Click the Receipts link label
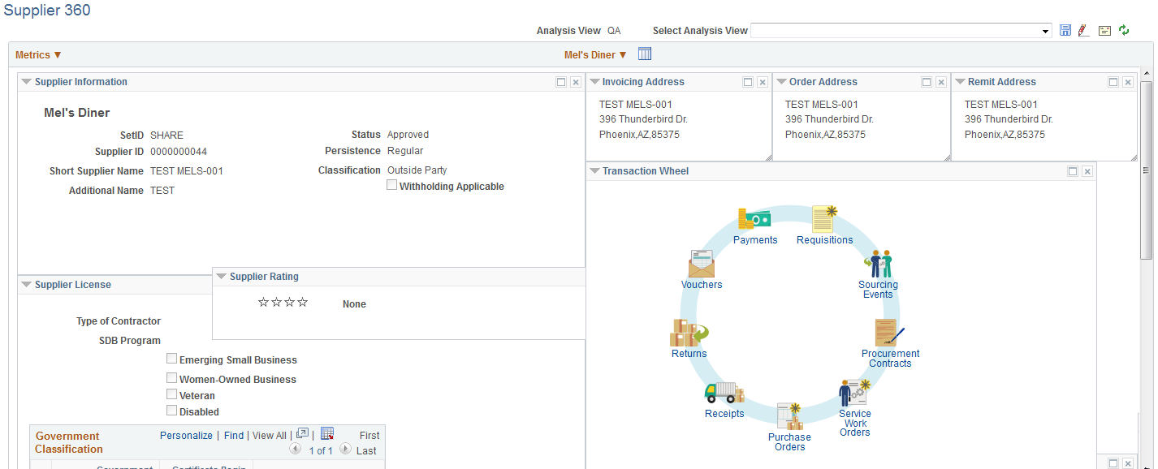 coord(724,414)
